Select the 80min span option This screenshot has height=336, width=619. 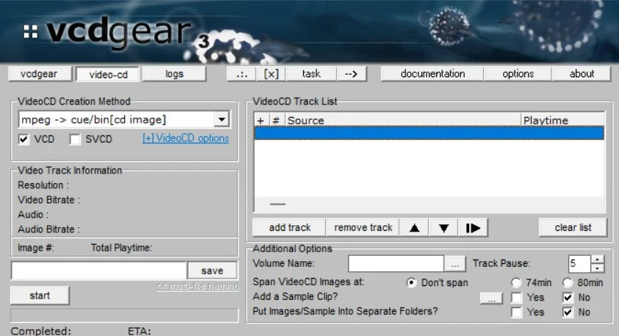click(568, 282)
